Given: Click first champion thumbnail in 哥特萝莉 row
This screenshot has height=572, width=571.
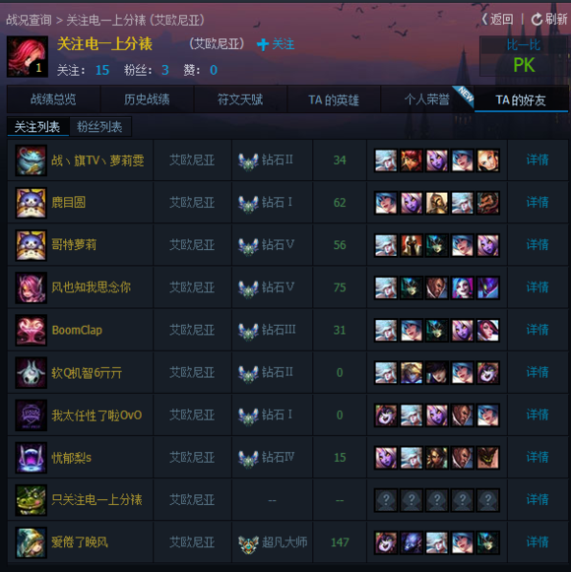Looking at the screenshot, I should pos(386,245).
